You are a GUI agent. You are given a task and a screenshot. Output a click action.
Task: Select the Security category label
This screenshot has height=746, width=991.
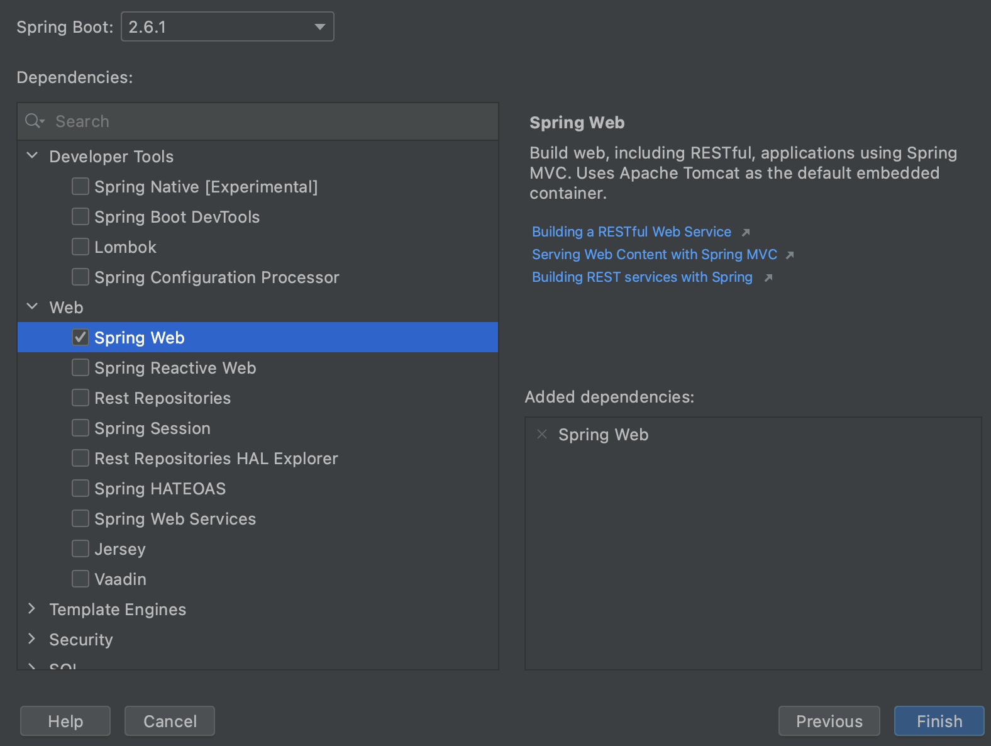click(81, 640)
